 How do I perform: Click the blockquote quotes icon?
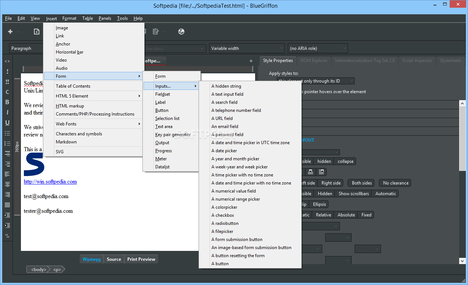click(7, 235)
